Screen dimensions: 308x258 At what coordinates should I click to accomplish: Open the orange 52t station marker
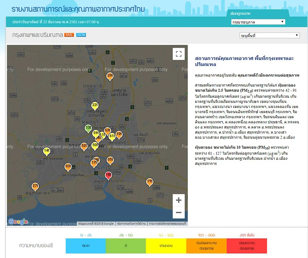[x=84, y=146]
